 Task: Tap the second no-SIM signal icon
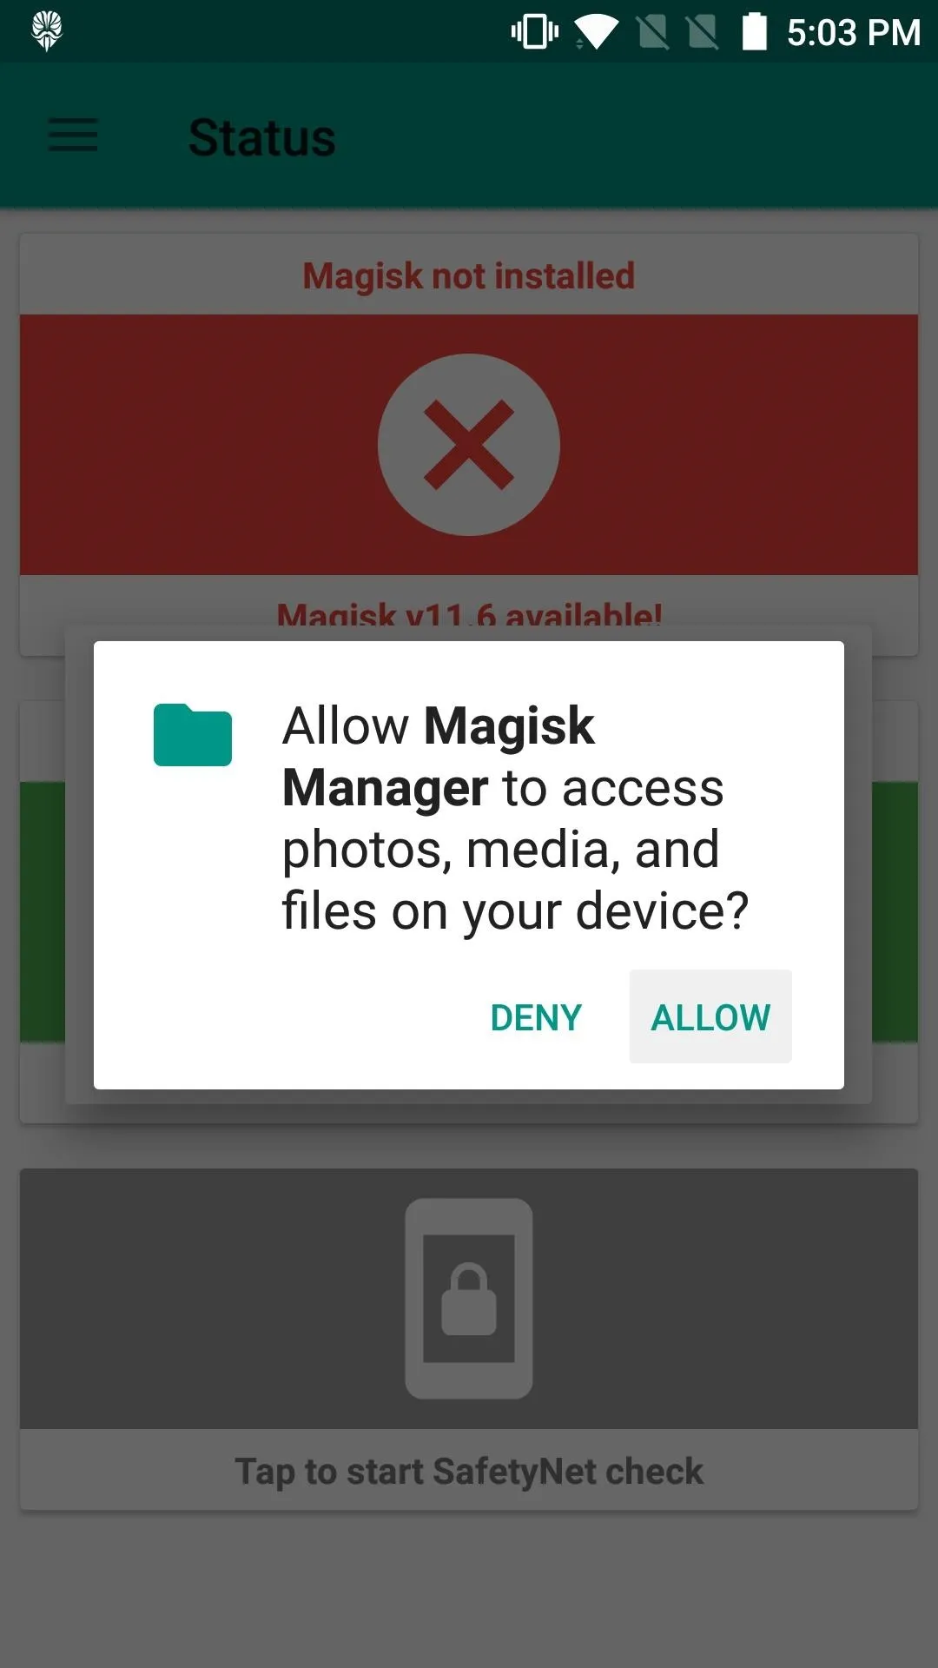[703, 32]
